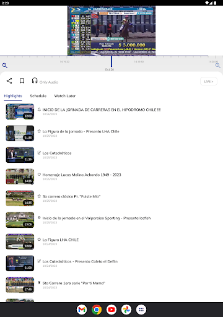Click the blue timeline position marker
The width and height of the screenshot is (223, 317).
111,61
